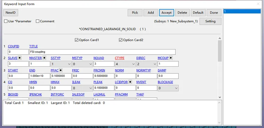Open the BLOCKAGE label link

pyautogui.click(x=165, y=82)
